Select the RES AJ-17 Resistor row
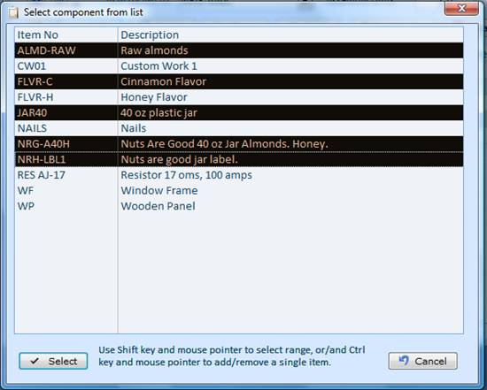Image resolution: width=487 pixels, height=390 pixels. (x=239, y=175)
